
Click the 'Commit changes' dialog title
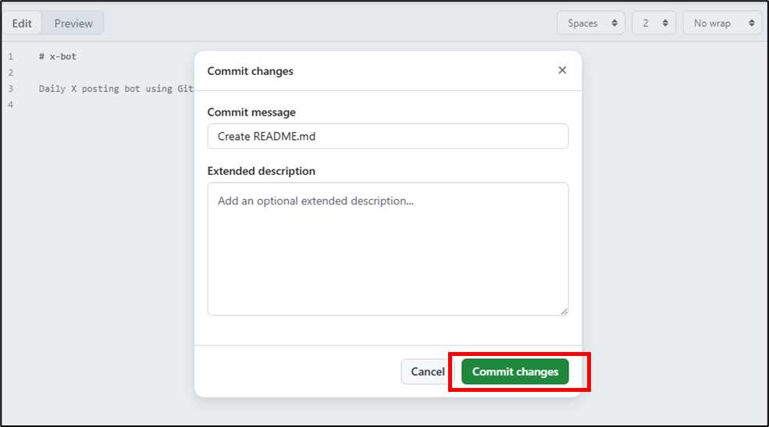250,71
